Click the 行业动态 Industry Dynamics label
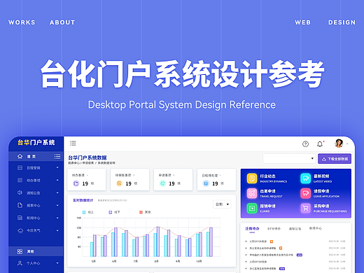Viewport: 364px width, 273px height. click(x=273, y=178)
